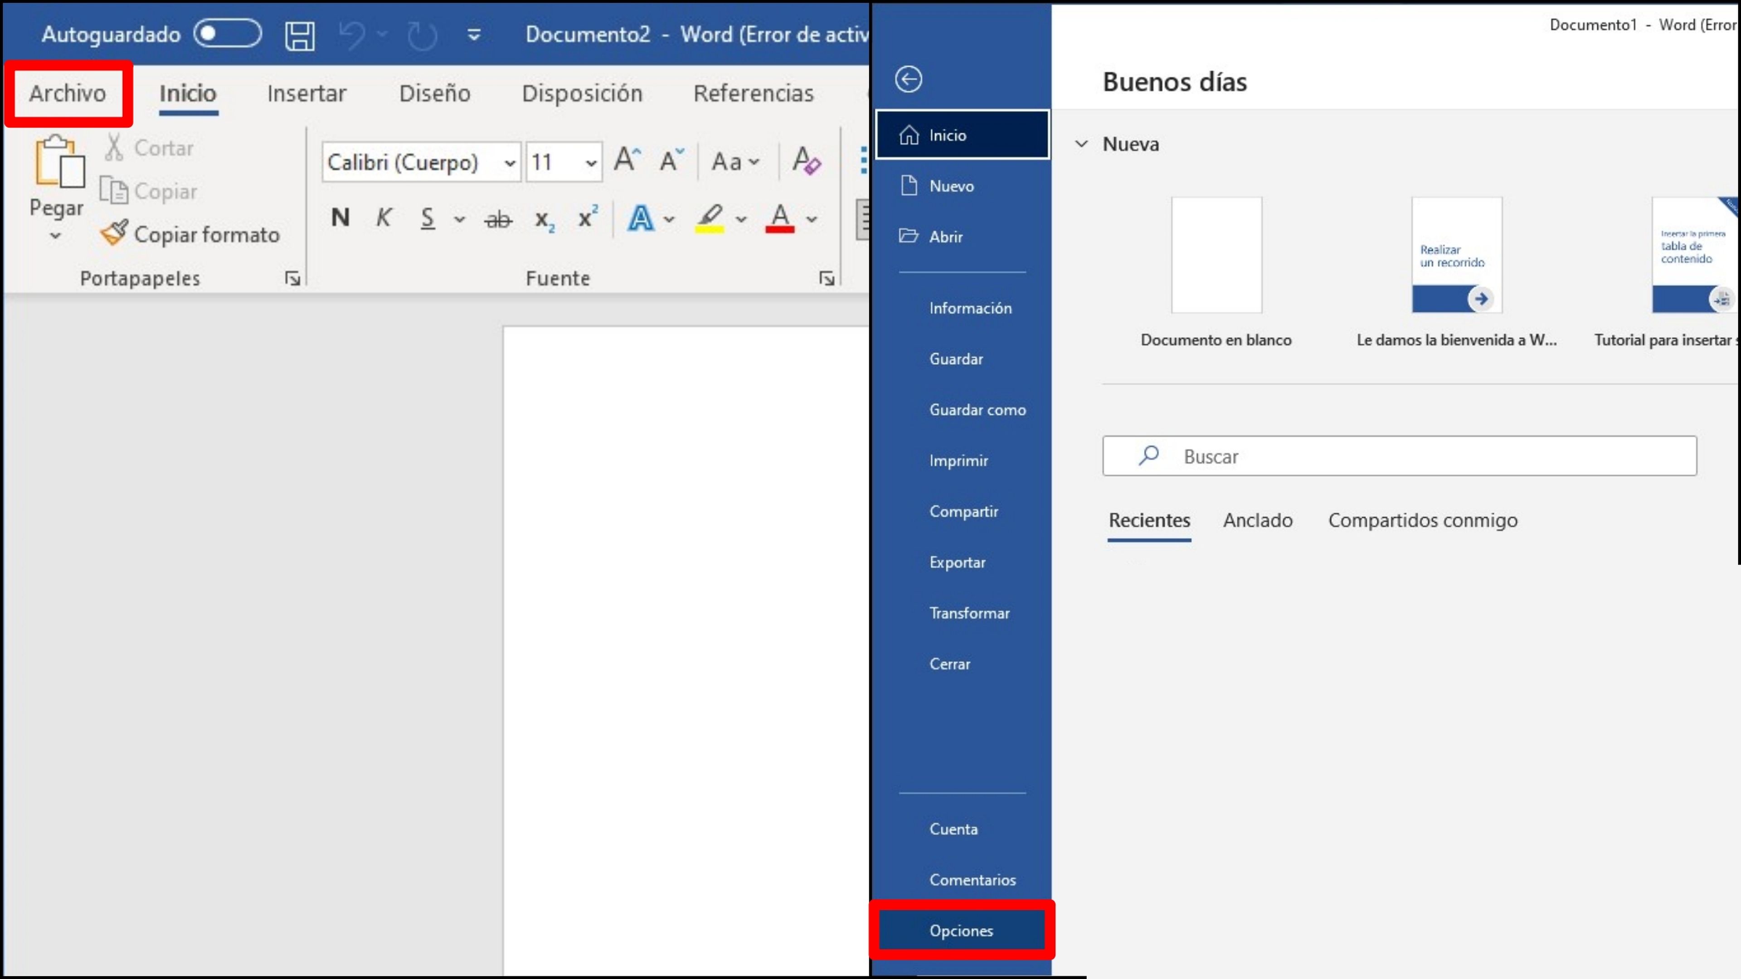This screenshot has height=979, width=1741.
Task: Select the Realizar un recorrido template thumbnail
Action: pos(1457,255)
